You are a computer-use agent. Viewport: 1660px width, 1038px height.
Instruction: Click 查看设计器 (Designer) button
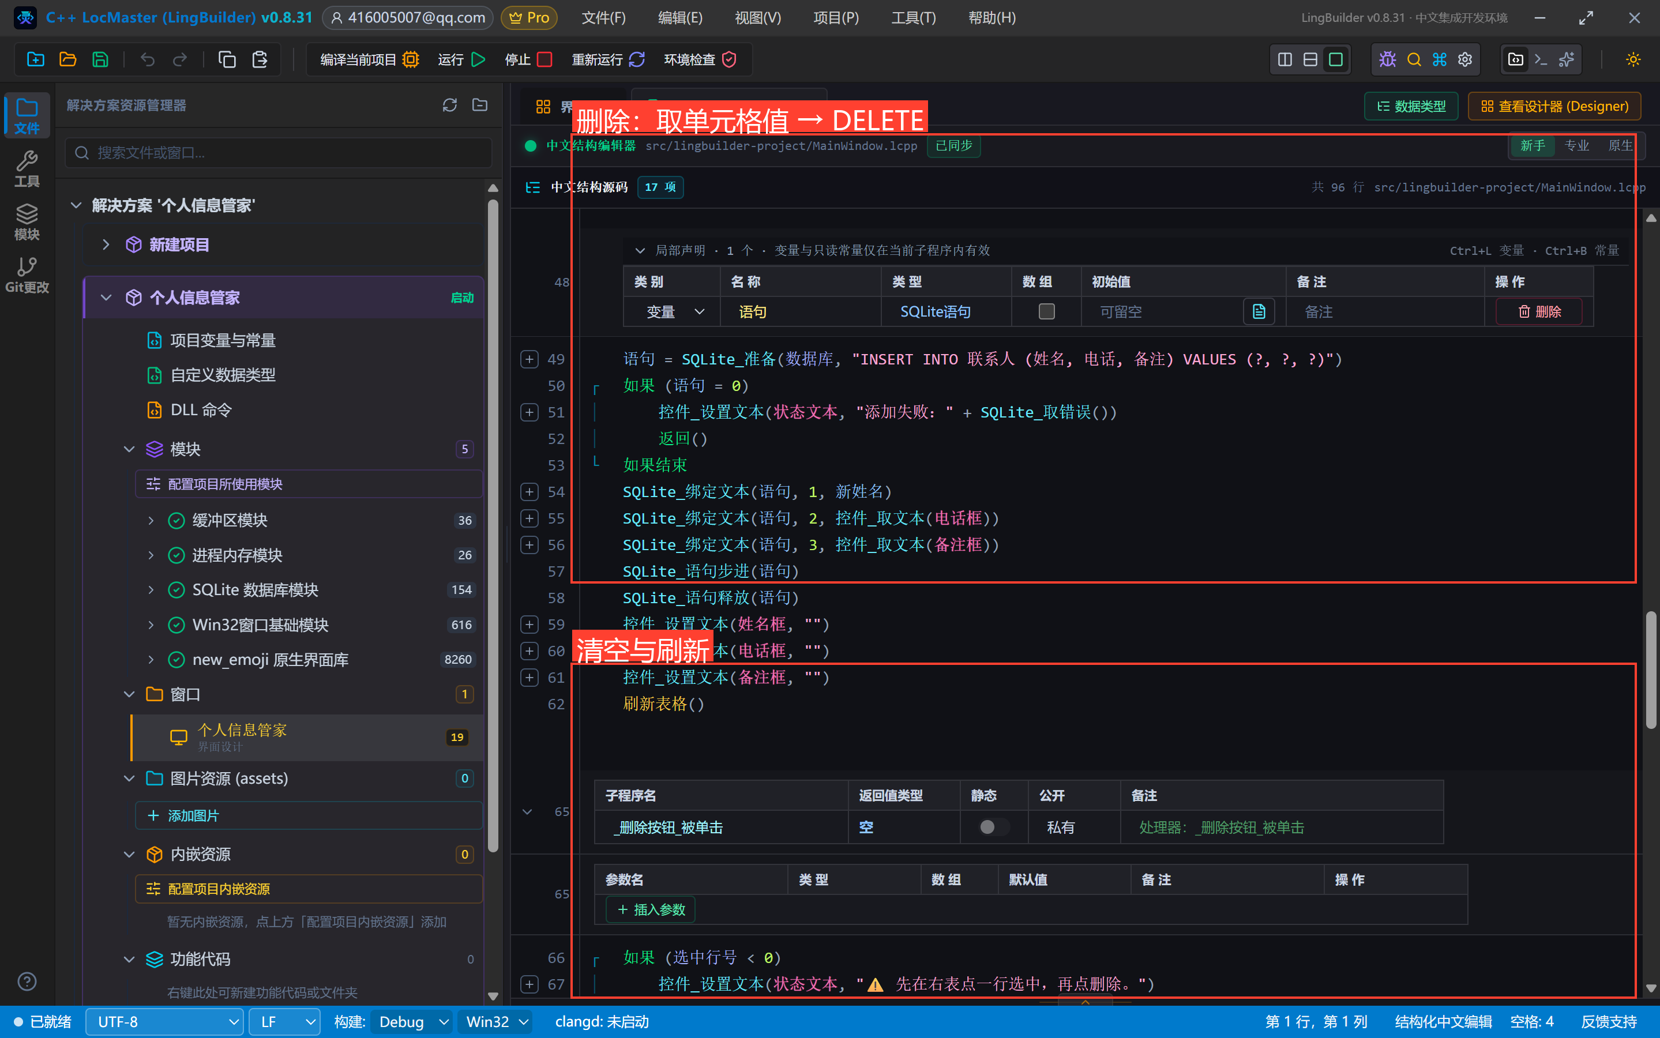[x=1554, y=107]
